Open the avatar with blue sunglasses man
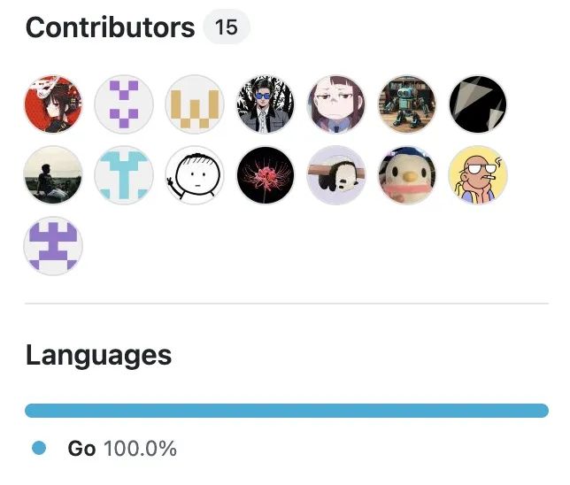Viewport: 570px width, 485px height. 266,104
